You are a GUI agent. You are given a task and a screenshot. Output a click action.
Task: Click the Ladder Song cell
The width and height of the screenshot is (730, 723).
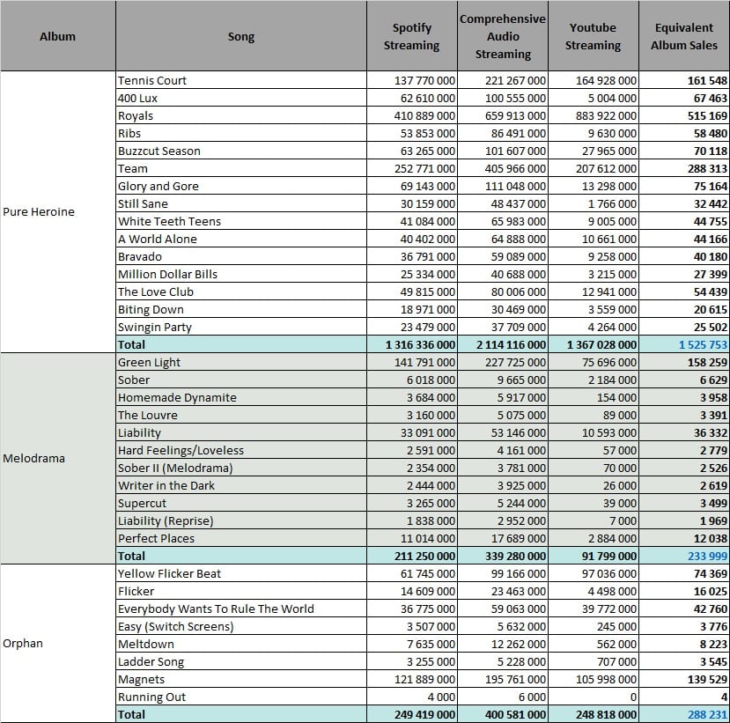(241, 661)
